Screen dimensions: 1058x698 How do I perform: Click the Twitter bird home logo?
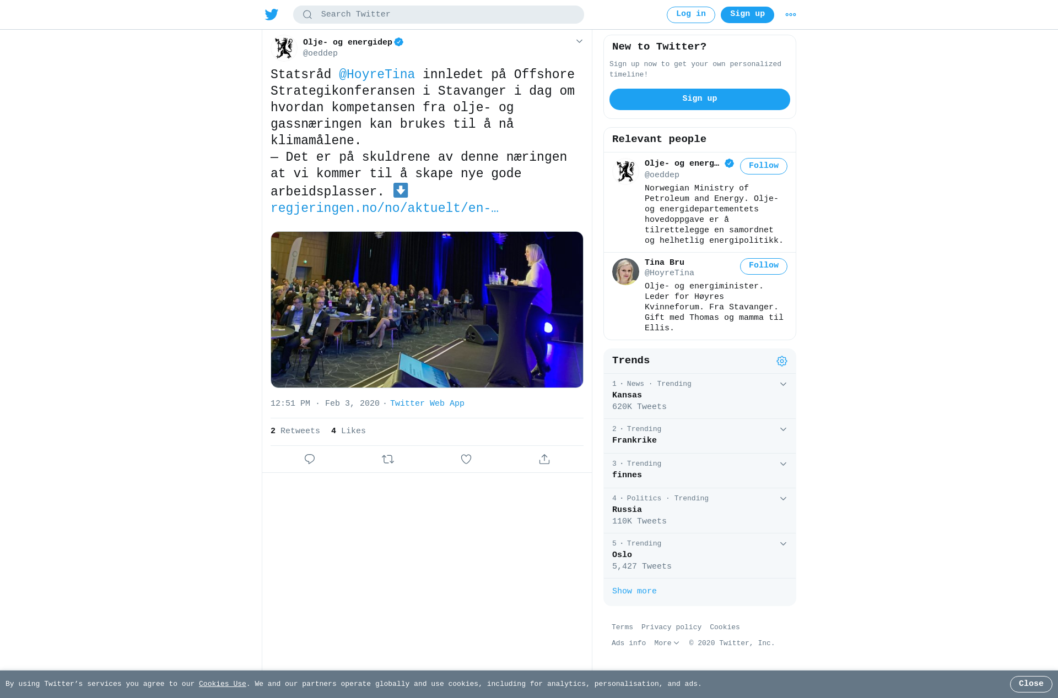[x=272, y=14]
